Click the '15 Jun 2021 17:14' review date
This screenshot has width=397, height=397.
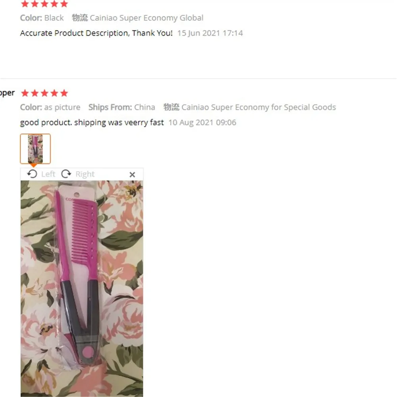[210, 33]
